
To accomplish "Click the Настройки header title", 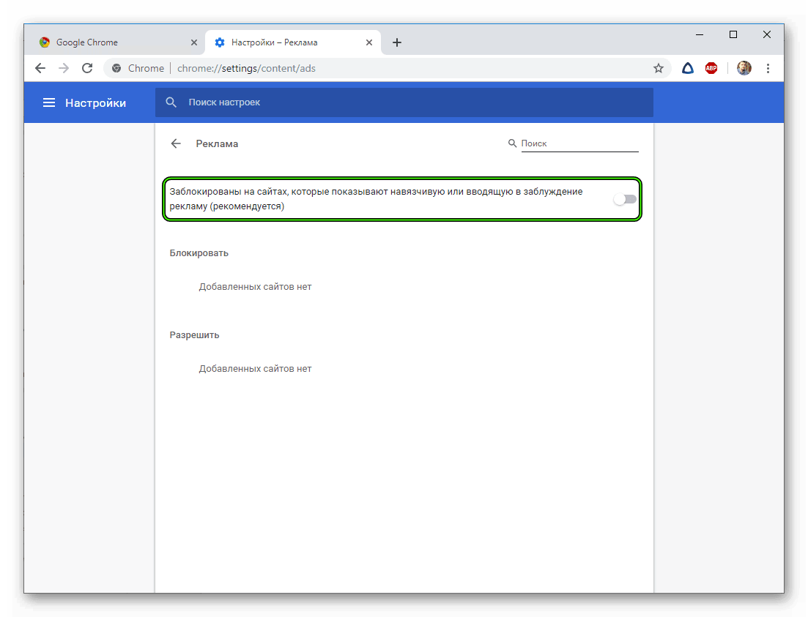I will pos(95,103).
